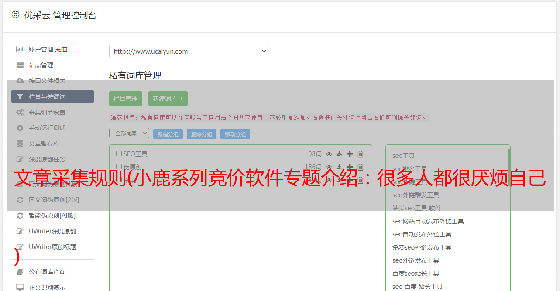Select keyword seo自动发布外链工具
The image size is (560, 291).
coord(422,234)
